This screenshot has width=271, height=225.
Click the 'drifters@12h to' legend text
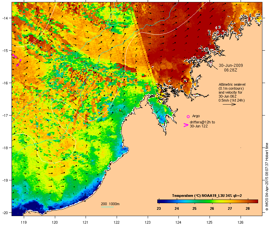202,122
